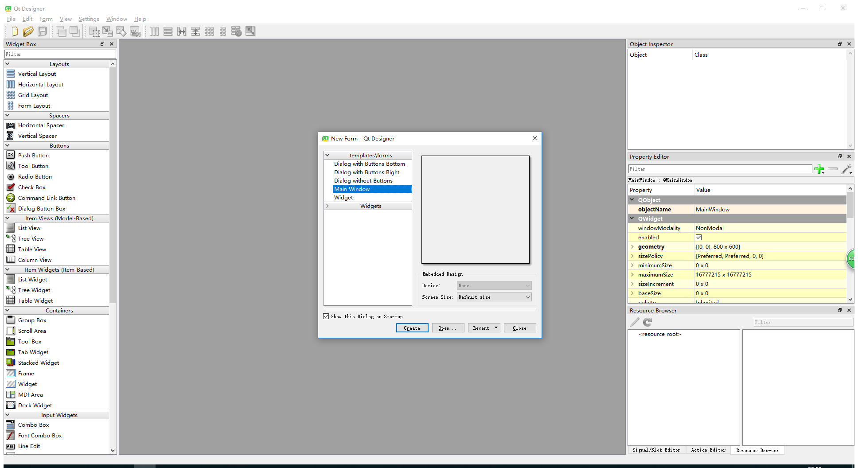Open a form via the Open toolbar icon
Screen dimensions: 858x468
(x=28, y=31)
